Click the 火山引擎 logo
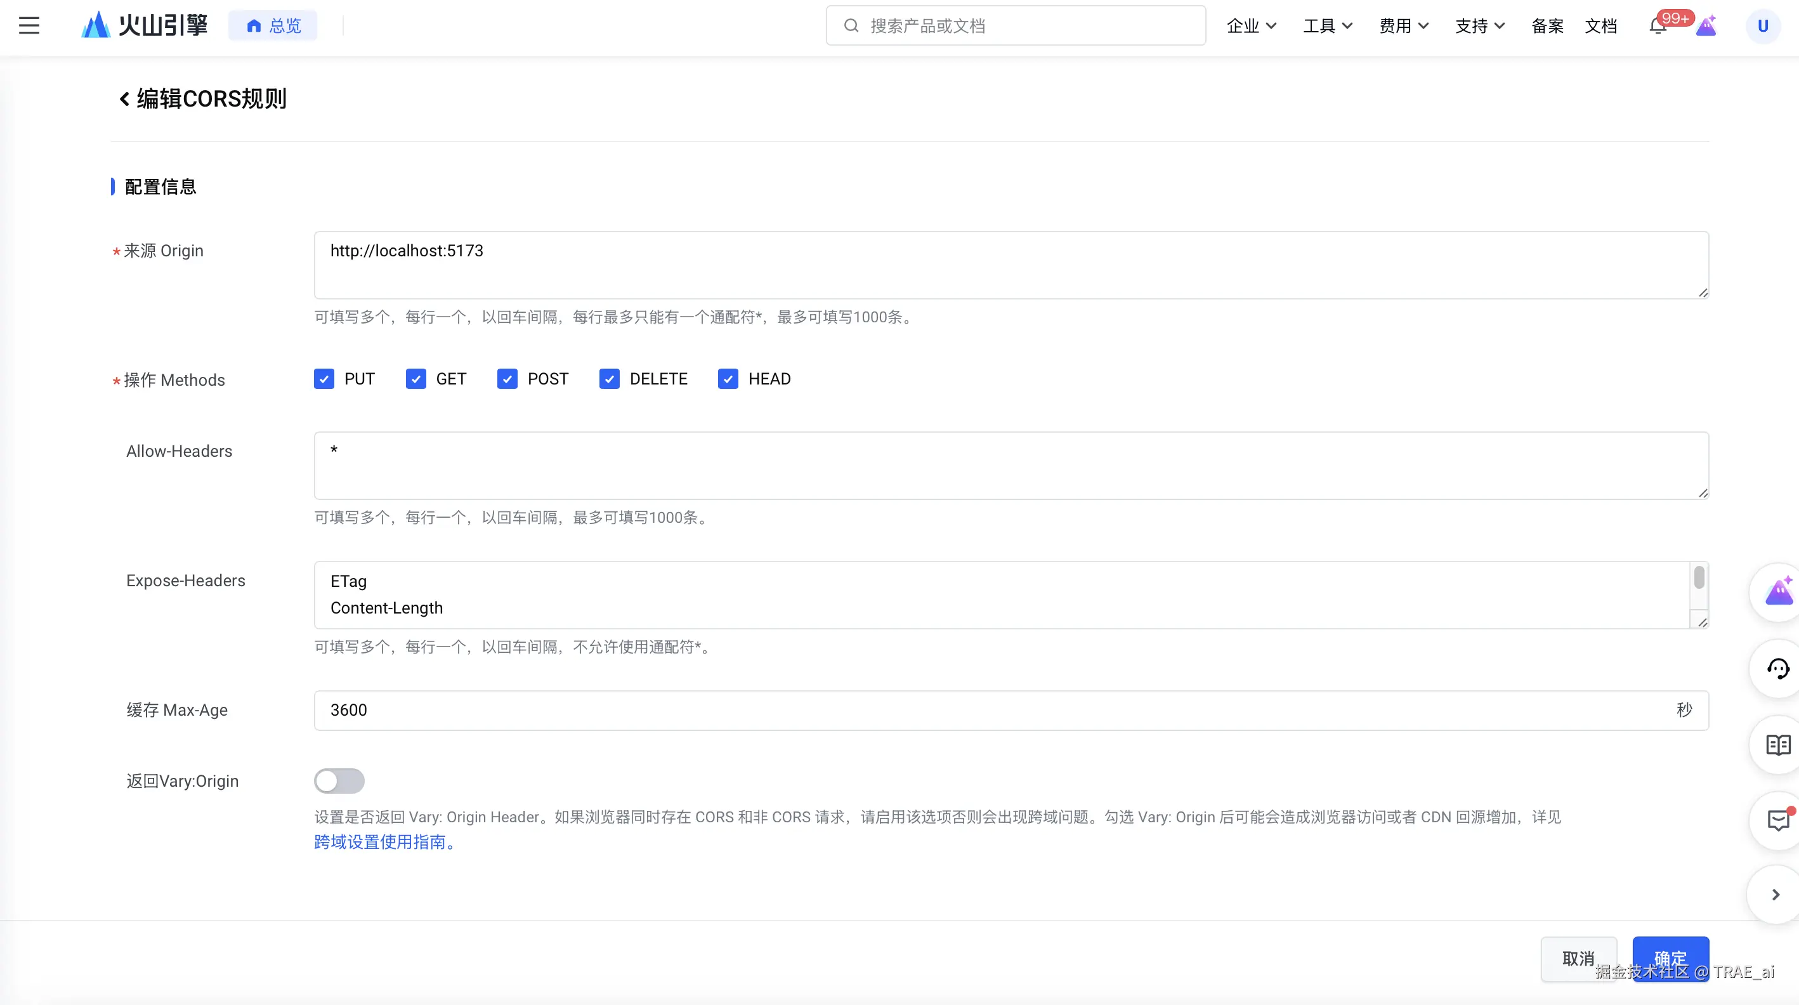Viewport: 1799px width, 1005px height. [145, 26]
